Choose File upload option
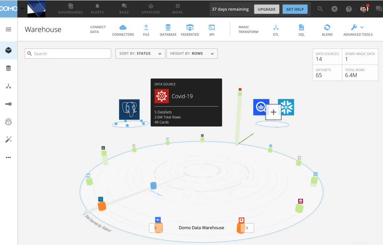This screenshot has width=383, height=245. [146, 30]
